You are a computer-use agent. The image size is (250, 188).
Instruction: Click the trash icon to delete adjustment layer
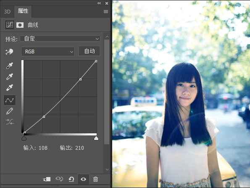95,179
